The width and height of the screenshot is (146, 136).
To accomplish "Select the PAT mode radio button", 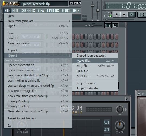I will (x=110, y=13).
